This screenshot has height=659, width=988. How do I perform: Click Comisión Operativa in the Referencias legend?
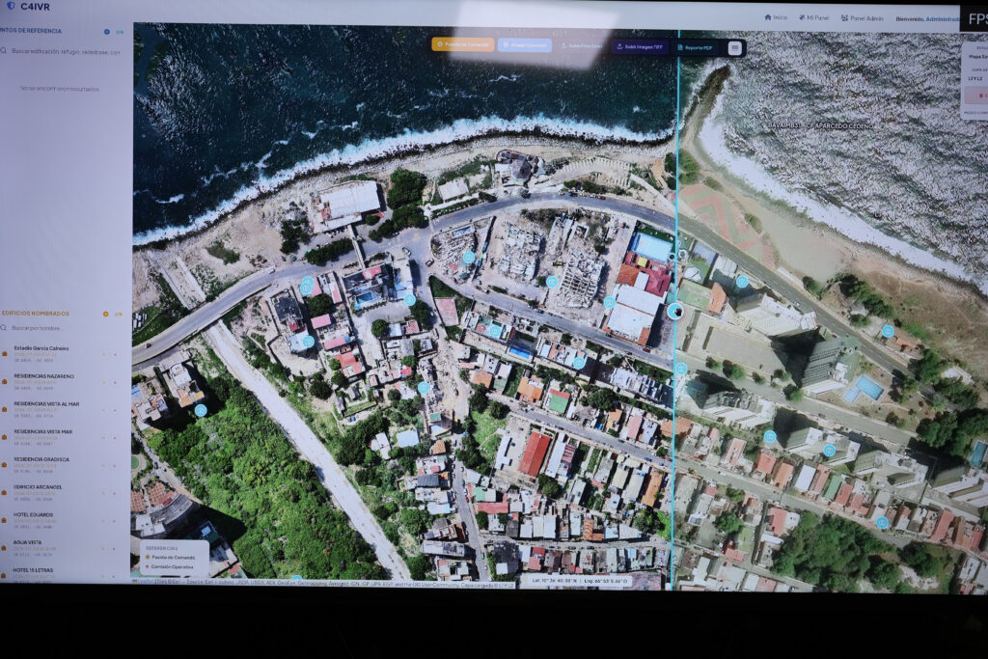pyautogui.click(x=170, y=567)
